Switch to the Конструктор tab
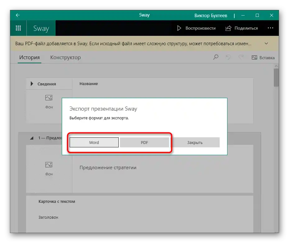Screen dimensions: 289x243 pos(66,57)
